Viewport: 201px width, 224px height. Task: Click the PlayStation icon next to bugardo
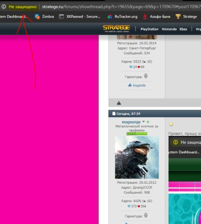tap(130, 85)
